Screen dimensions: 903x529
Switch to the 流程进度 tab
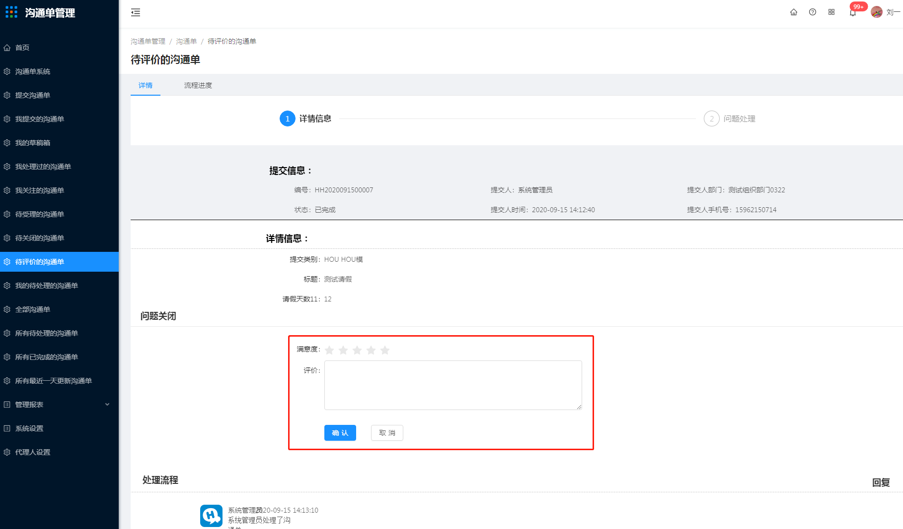click(x=198, y=85)
